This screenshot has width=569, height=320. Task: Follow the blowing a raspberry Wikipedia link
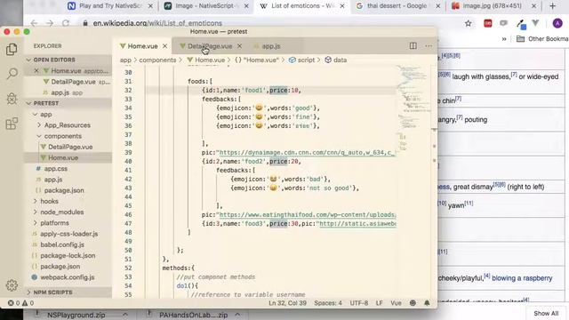tap(522, 278)
